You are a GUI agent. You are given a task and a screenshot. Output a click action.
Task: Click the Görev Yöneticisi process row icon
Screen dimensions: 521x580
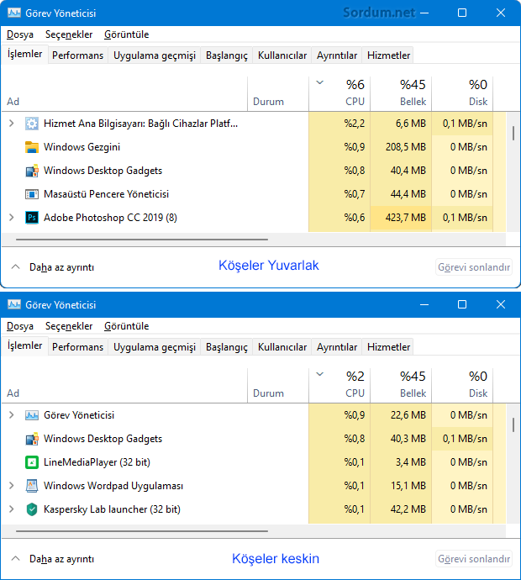(32, 415)
